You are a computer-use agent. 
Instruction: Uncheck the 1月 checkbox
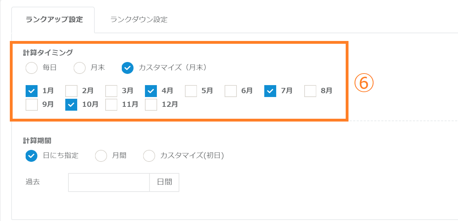(32, 91)
